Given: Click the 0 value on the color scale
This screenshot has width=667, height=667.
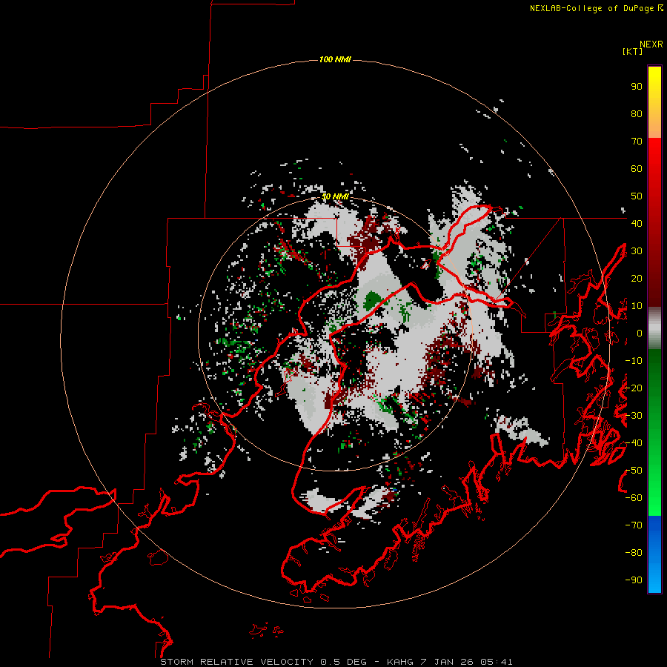Looking at the screenshot, I should [640, 333].
